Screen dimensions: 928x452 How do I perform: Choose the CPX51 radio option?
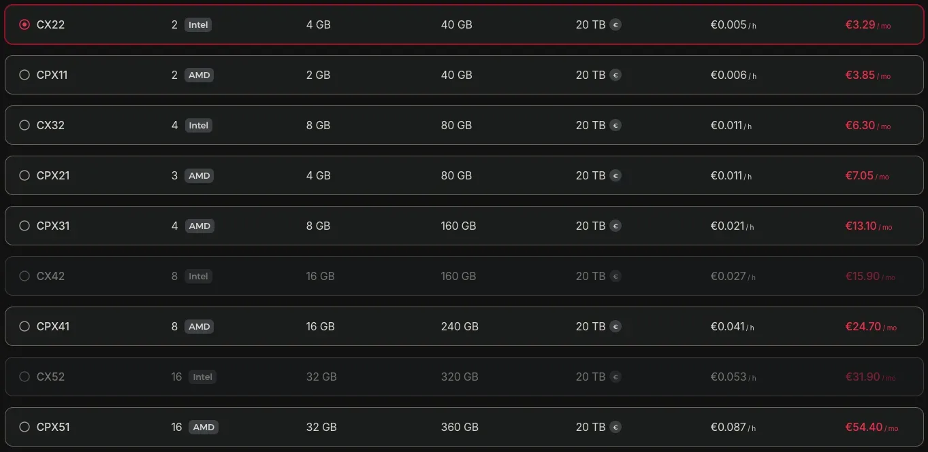pyautogui.click(x=25, y=427)
